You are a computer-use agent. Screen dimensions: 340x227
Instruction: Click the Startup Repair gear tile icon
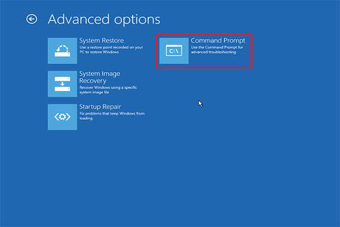point(62,117)
